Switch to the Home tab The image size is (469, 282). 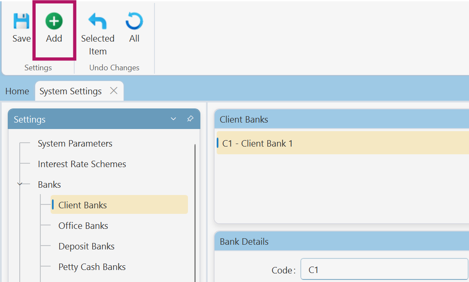click(17, 91)
